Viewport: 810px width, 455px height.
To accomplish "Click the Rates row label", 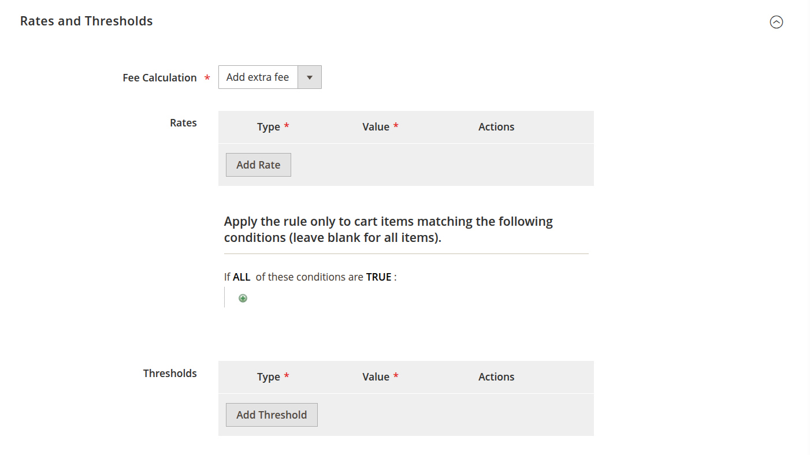I will click(183, 122).
